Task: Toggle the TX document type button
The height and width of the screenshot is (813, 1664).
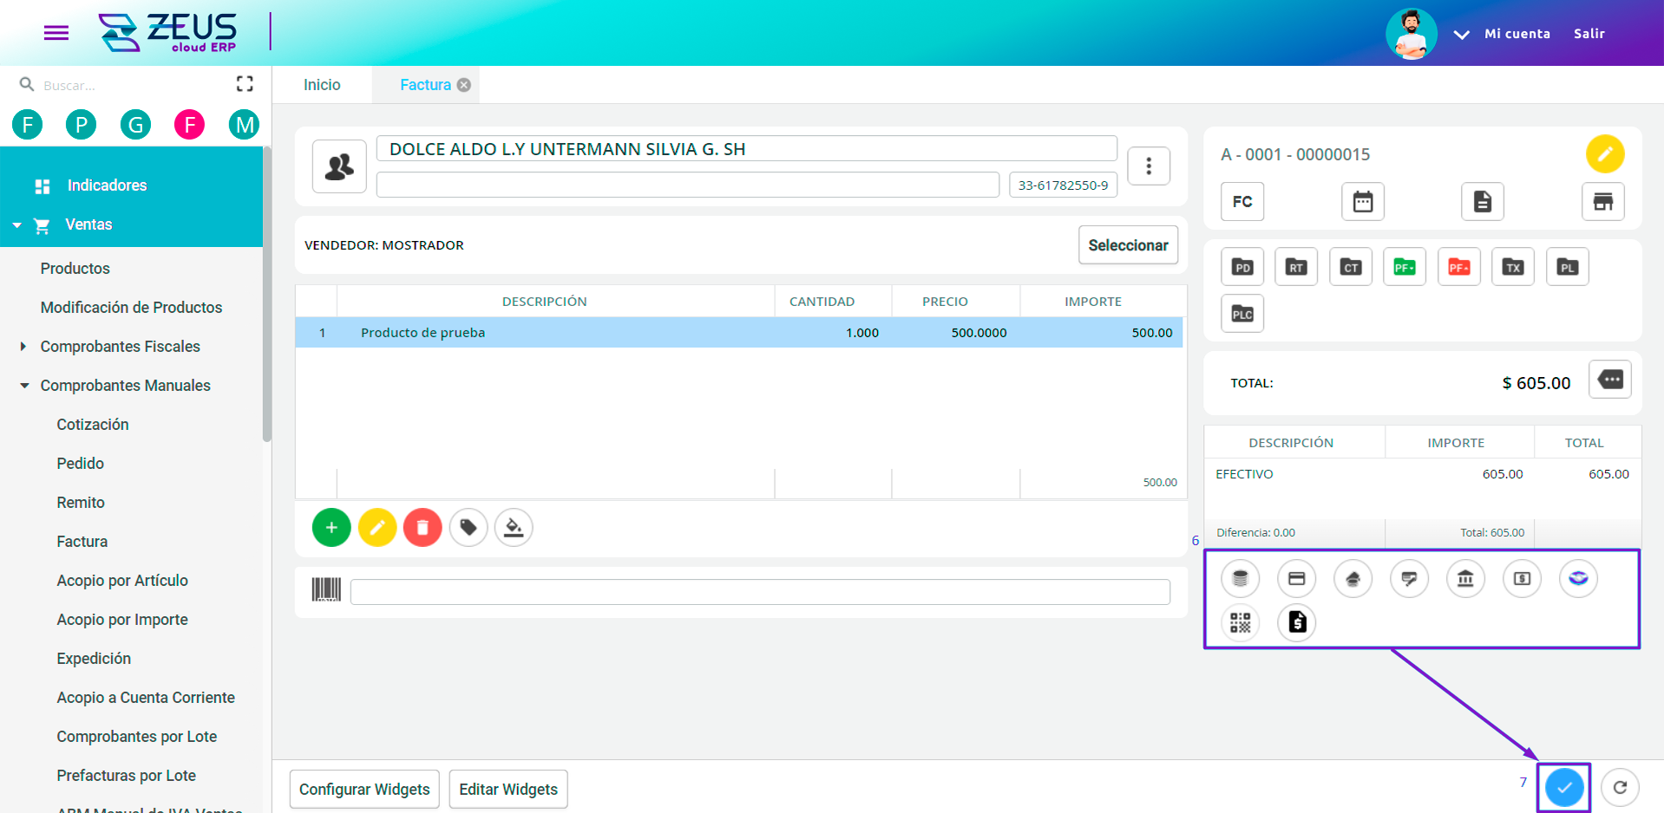Action: click(x=1512, y=266)
